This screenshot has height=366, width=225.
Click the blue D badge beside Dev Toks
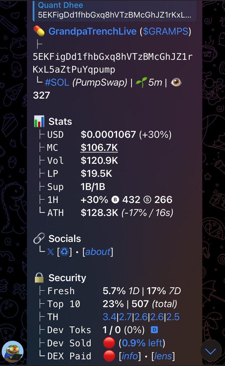click(x=154, y=330)
